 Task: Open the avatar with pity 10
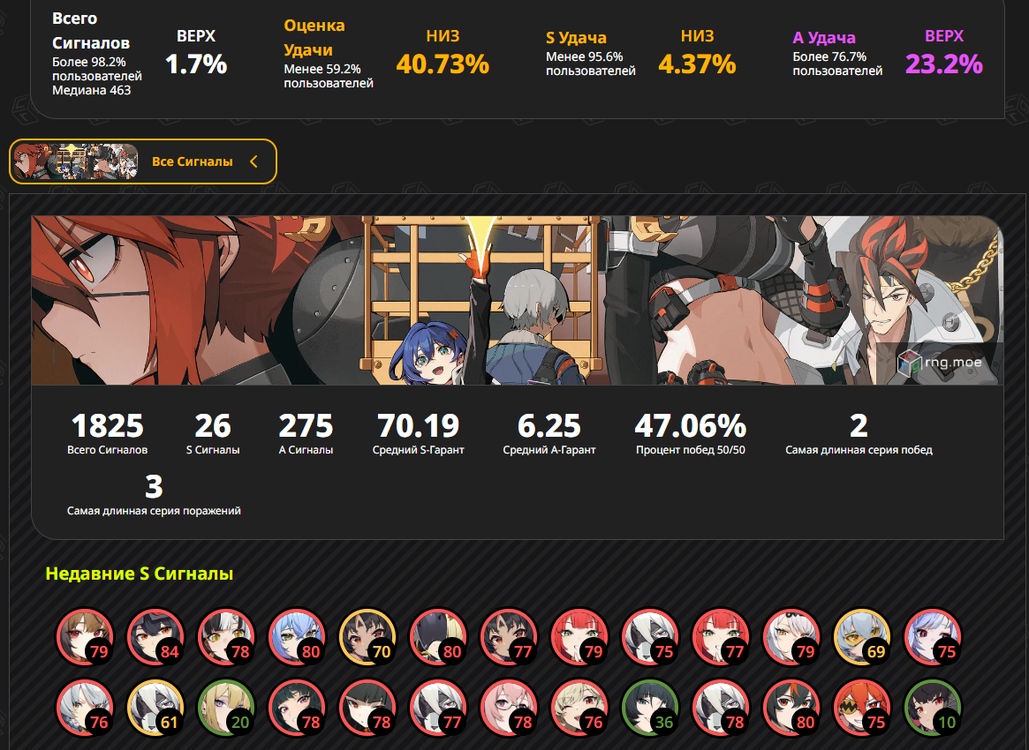click(x=934, y=708)
